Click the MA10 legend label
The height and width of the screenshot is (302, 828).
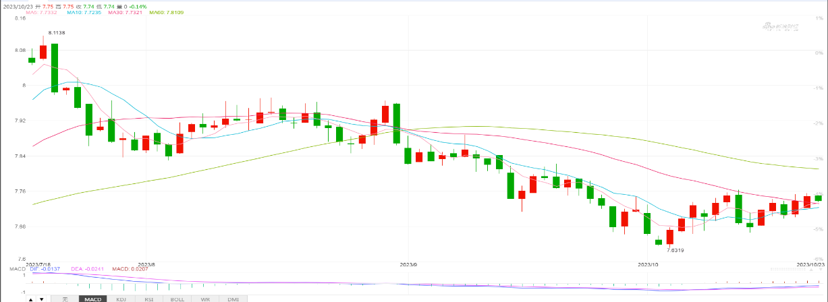tap(84, 13)
